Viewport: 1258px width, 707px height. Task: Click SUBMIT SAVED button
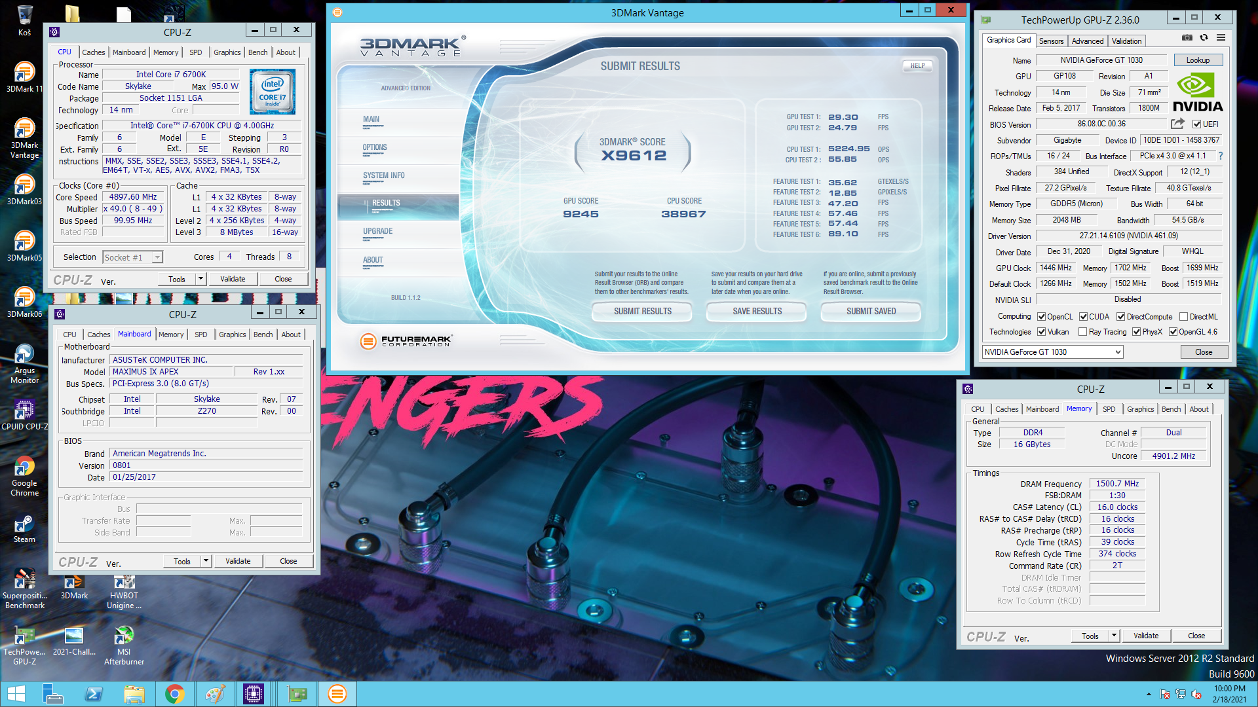coord(871,312)
